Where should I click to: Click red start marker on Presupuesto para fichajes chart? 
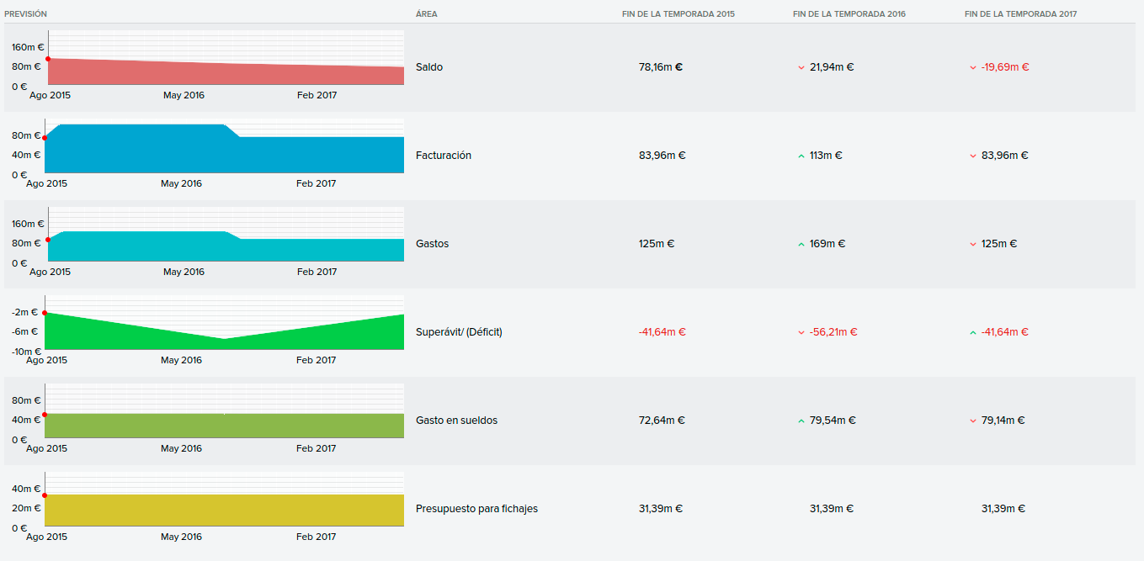pos(45,495)
